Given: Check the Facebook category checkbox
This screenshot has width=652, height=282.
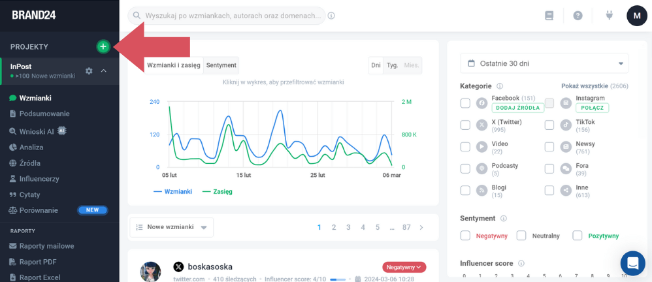Looking at the screenshot, I should pyautogui.click(x=465, y=103).
